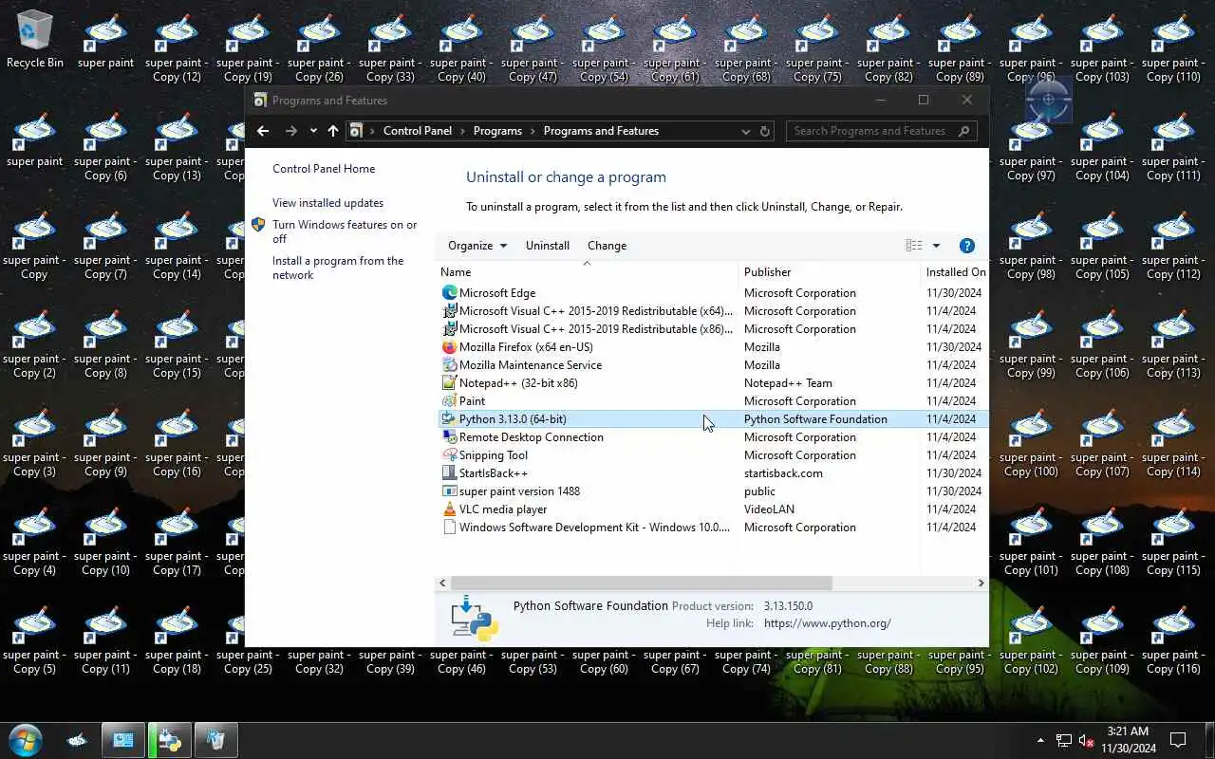The width and height of the screenshot is (1215, 759).
Task: Click the StartIsBack++ program icon
Action: pos(450,473)
